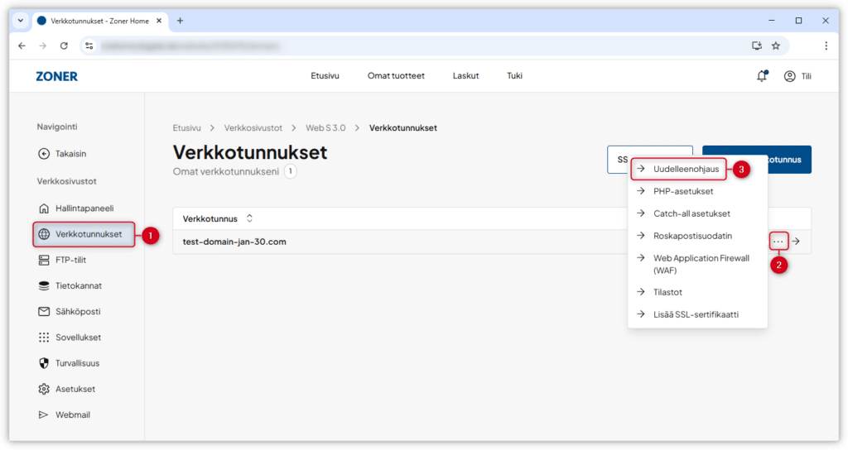Open the Chrome tab search dropdown

21,21
